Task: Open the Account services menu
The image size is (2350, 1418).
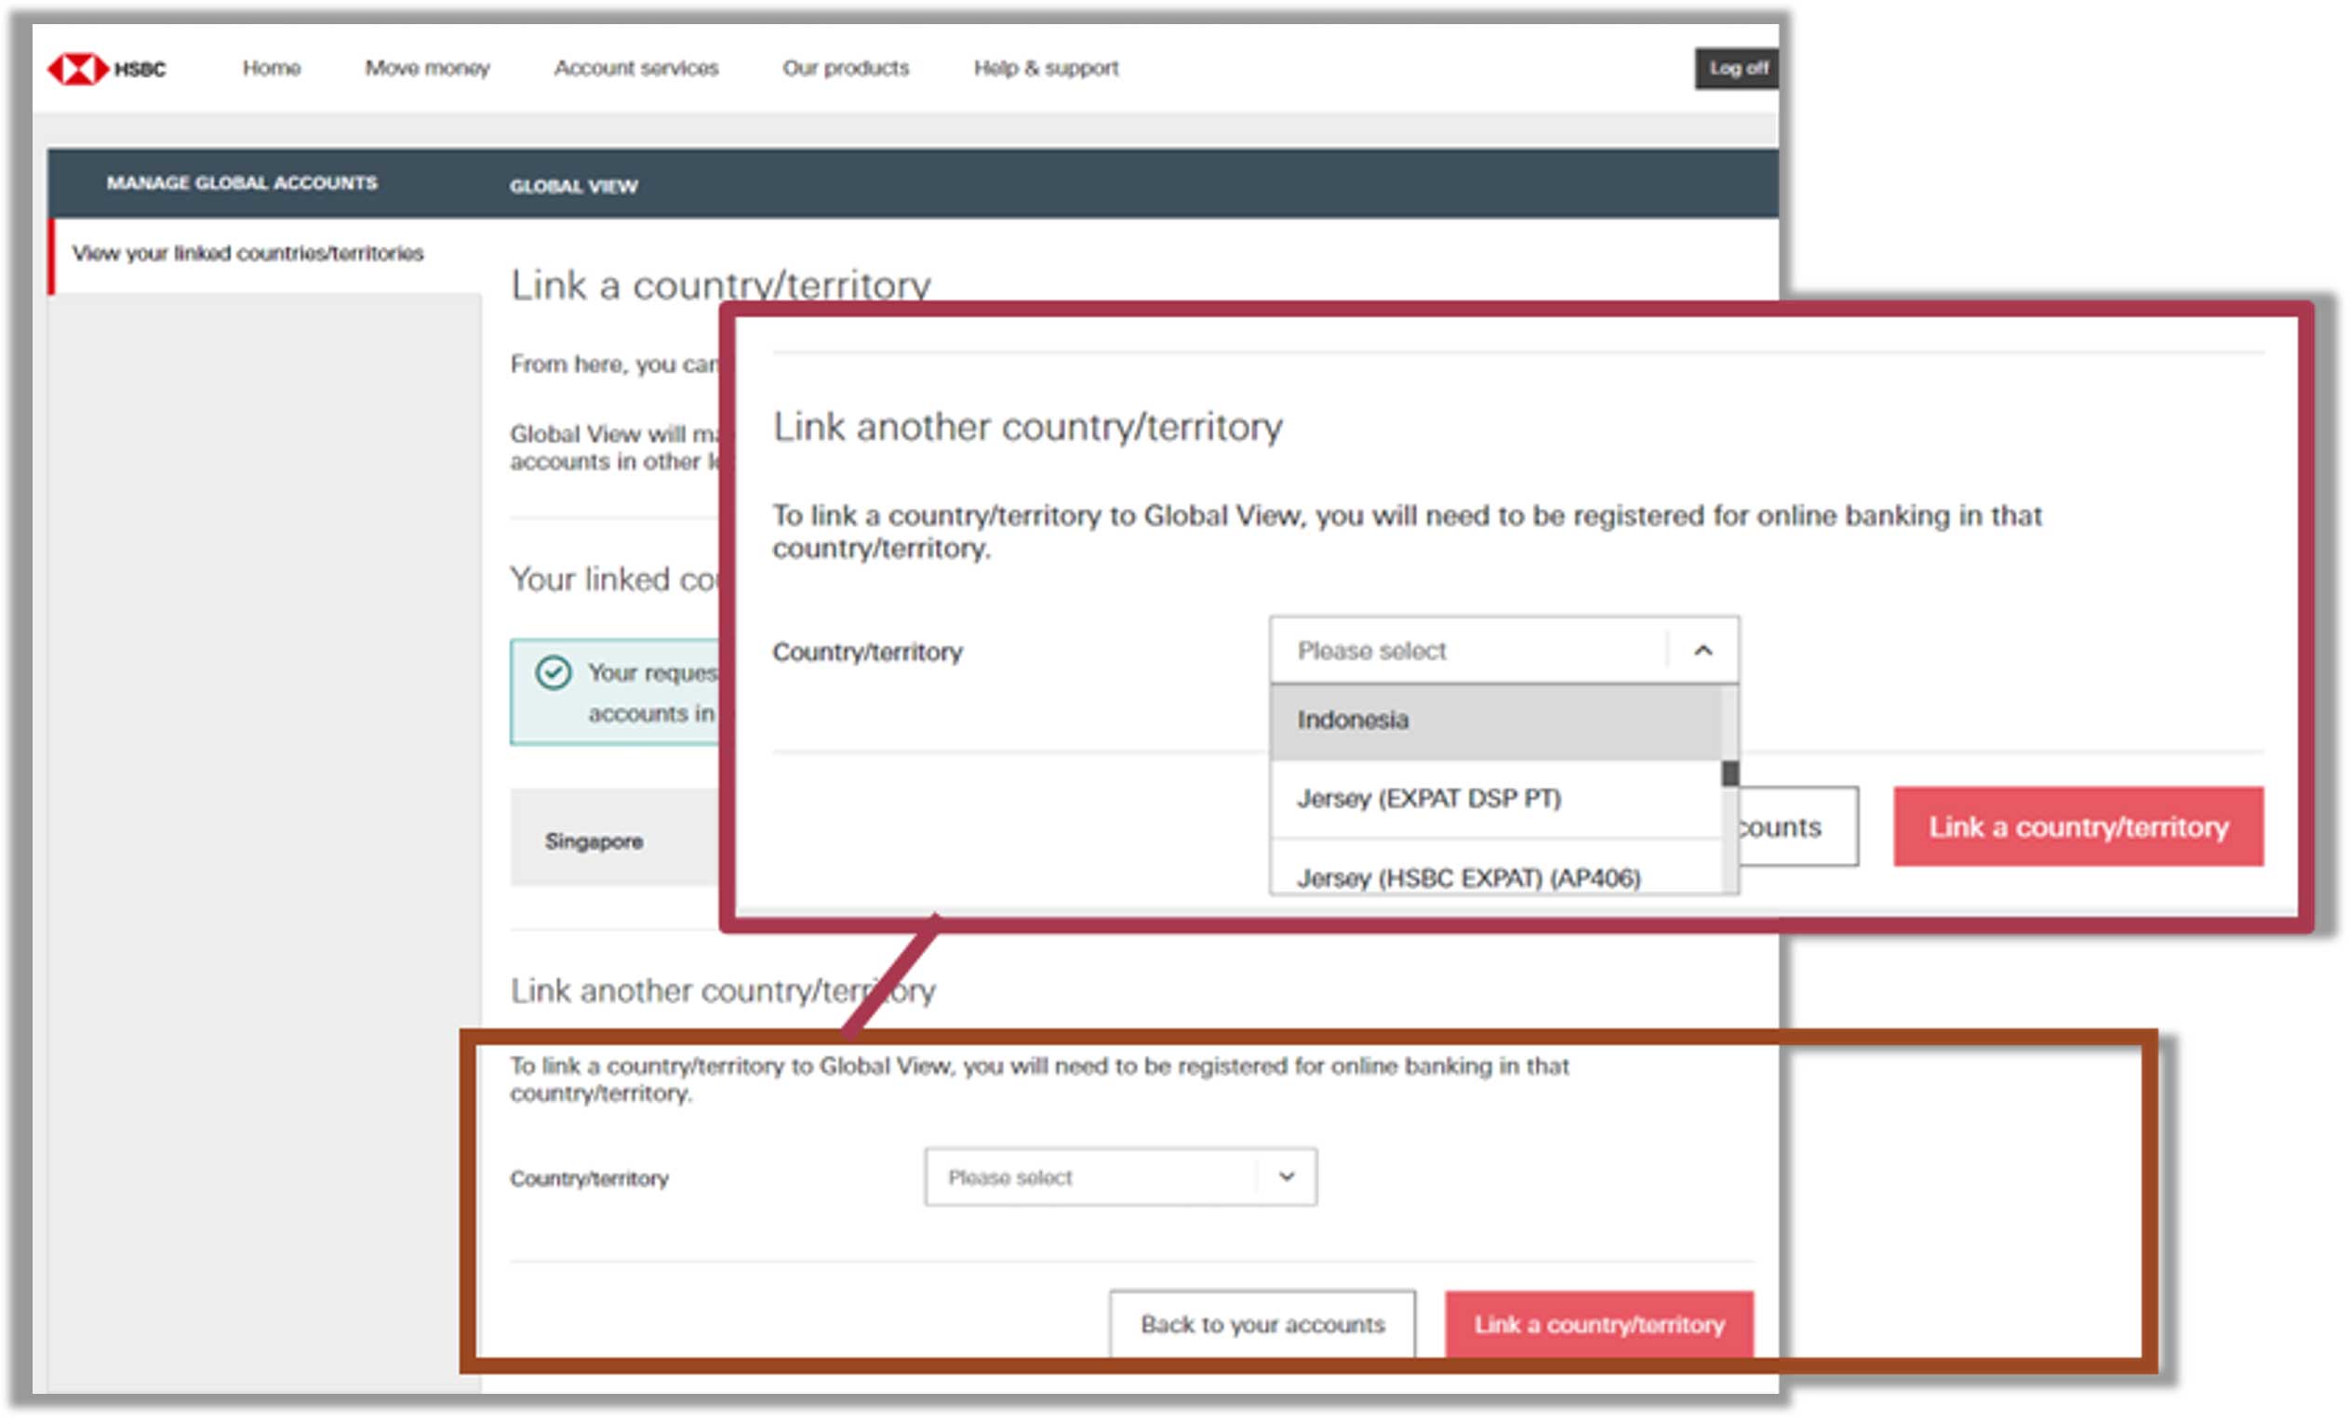Action: [x=636, y=68]
